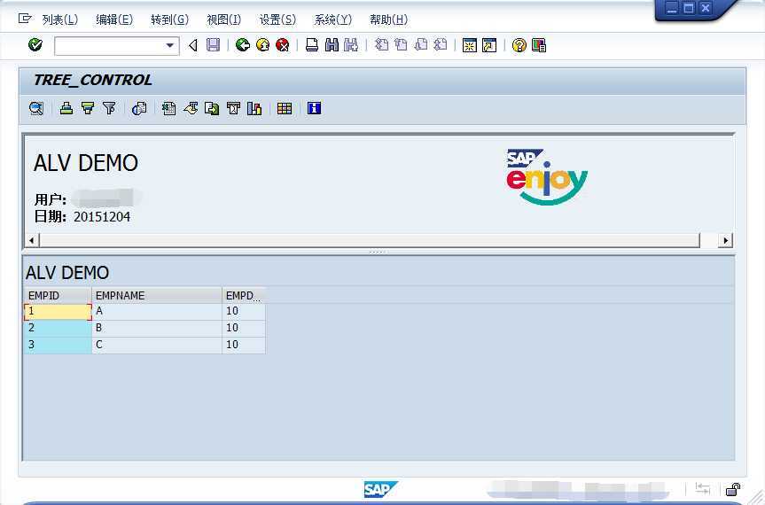This screenshot has width=765, height=505.
Task: Click Find Next binoculars plus icon
Action: pos(351,45)
